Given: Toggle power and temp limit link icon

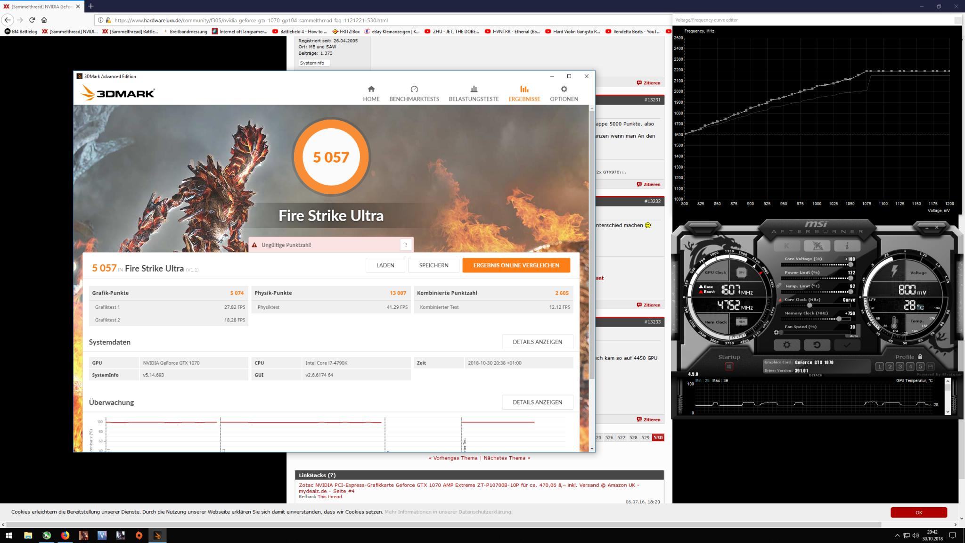Looking at the screenshot, I should pyautogui.click(x=779, y=285).
